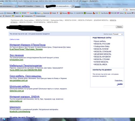The width and height of the screenshot is (135, 121).
Task: Open sidebar link МЕБЕЛЬ ИКЕА
Action: pyautogui.click(x=101, y=65)
